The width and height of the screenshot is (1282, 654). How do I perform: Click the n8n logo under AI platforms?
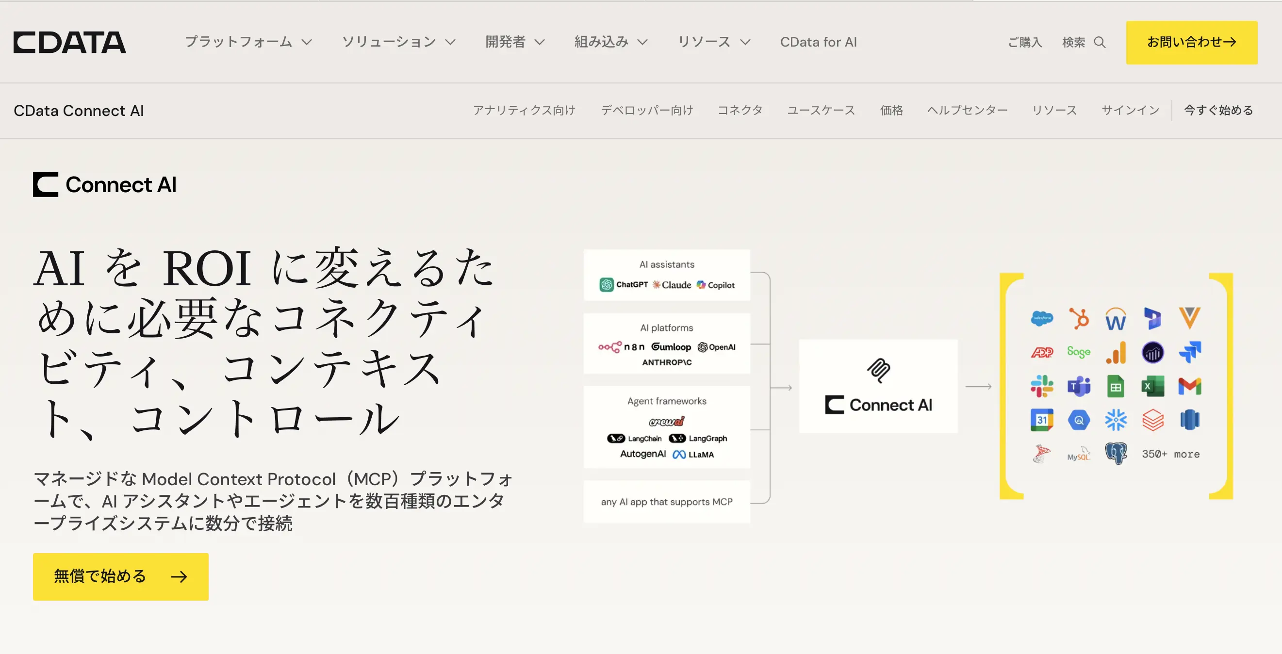tap(621, 347)
